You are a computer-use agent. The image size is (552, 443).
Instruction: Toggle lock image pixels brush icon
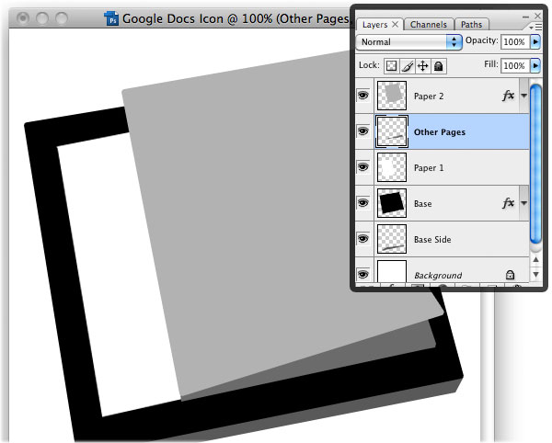408,66
